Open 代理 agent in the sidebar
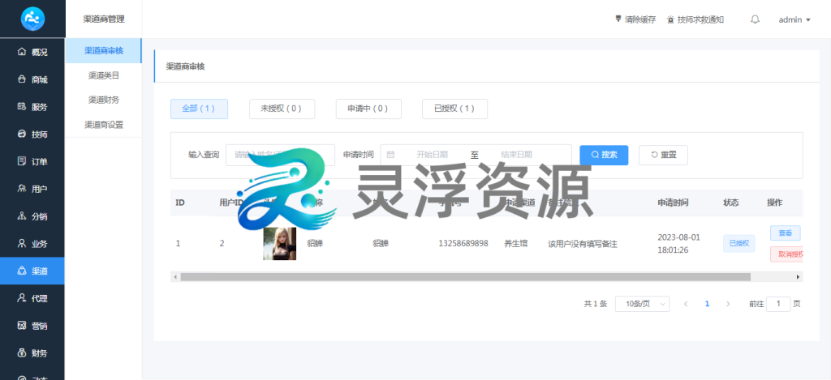Viewport: 831px width, 380px height. coord(32,298)
